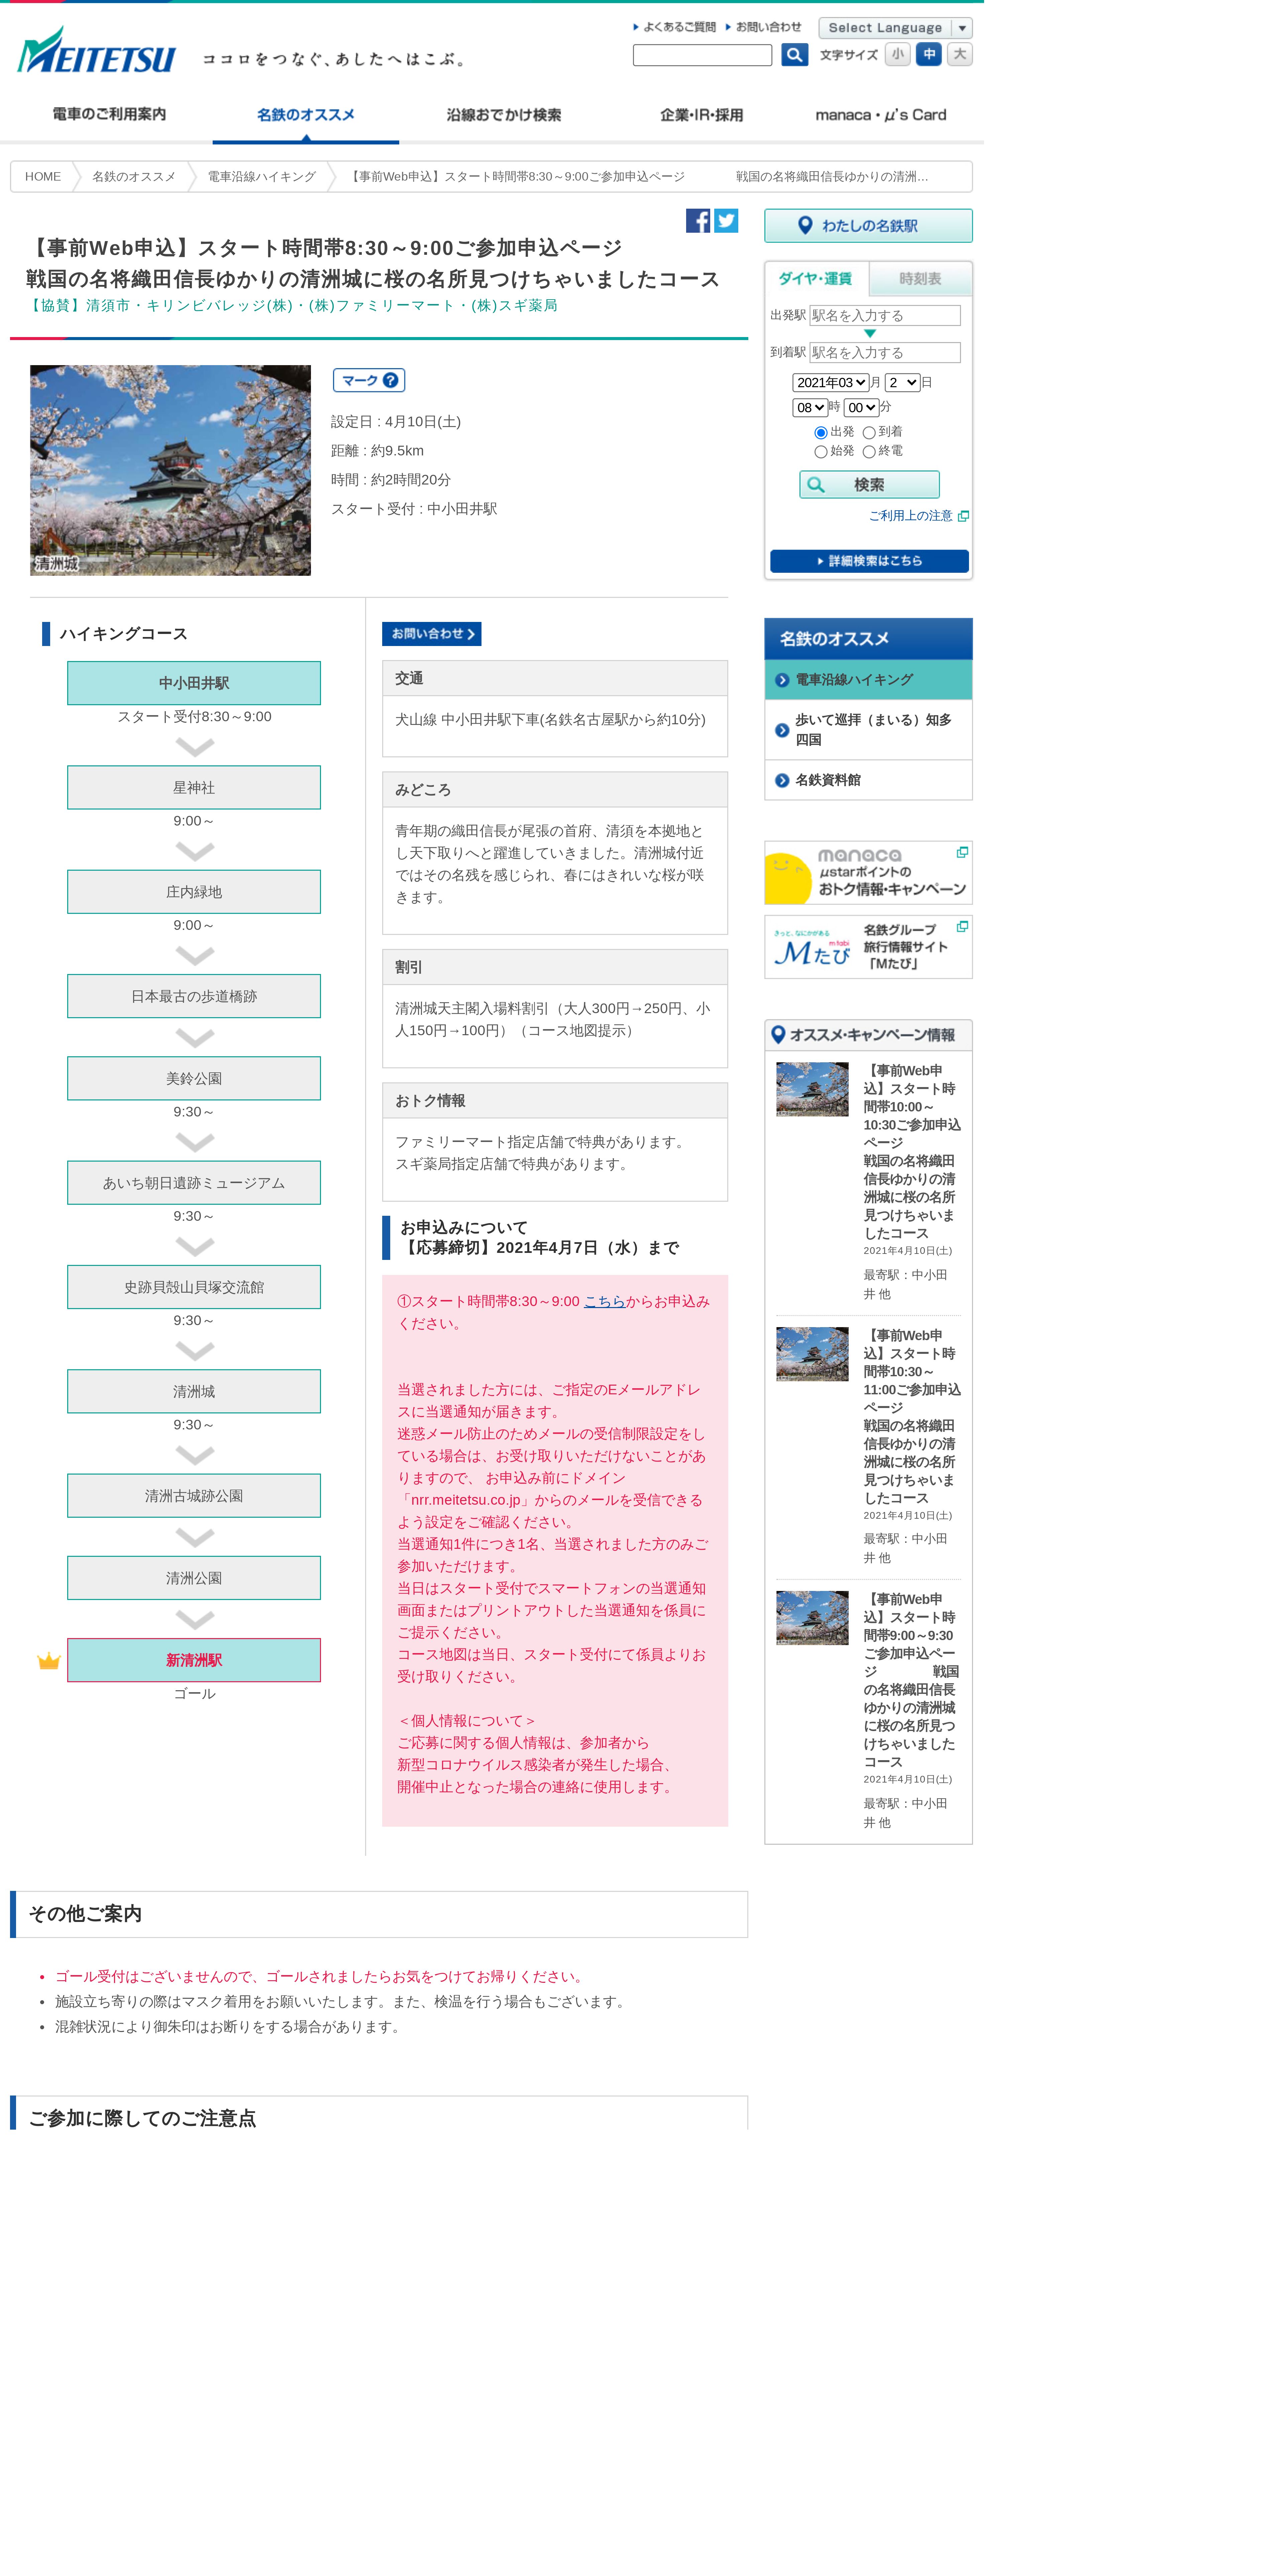Select the 始発 radio option

pos(821,452)
